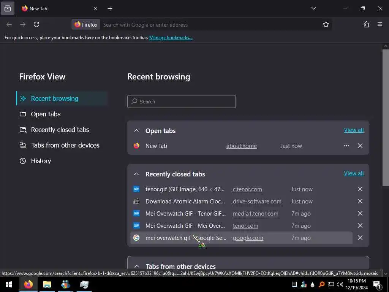Open the media1.tenor.com link
Image resolution: width=389 pixels, height=292 pixels.
click(256, 214)
